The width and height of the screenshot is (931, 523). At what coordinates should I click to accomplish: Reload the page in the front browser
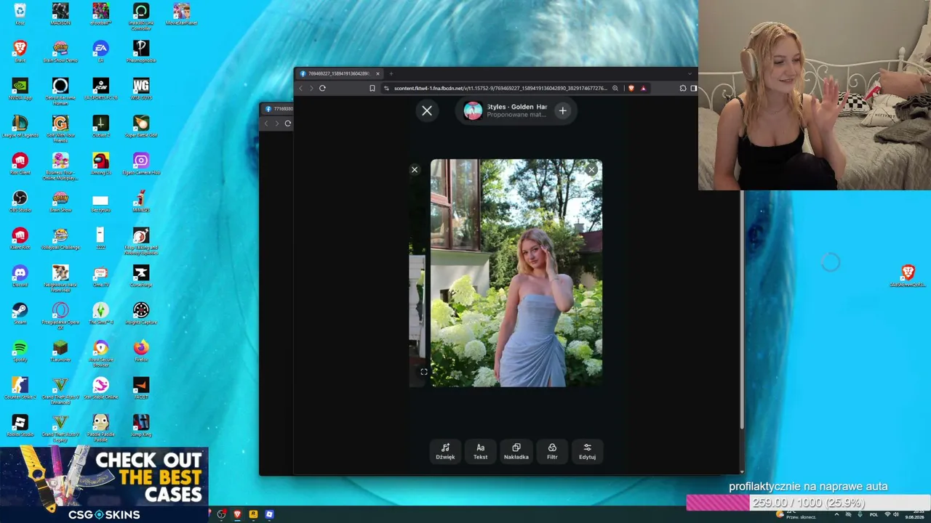tap(322, 88)
